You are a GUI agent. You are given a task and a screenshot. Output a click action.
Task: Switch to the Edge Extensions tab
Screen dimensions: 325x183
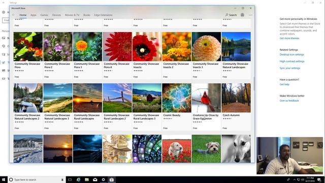[x=103, y=15]
